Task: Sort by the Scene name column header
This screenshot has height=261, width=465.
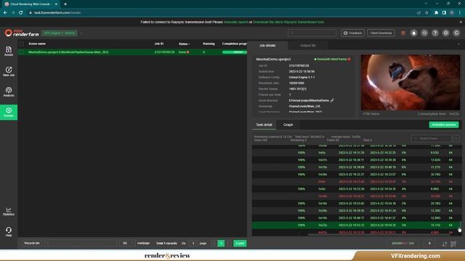Action: [x=37, y=43]
